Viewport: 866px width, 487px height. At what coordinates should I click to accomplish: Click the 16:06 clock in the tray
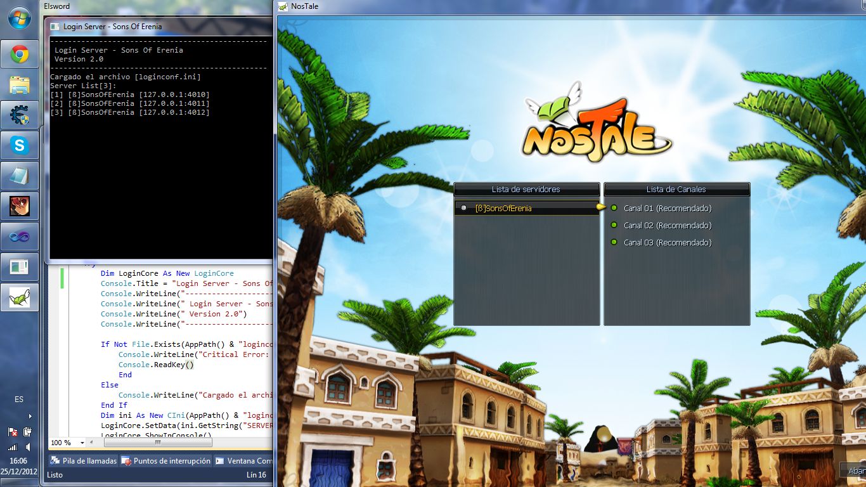point(18,461)
